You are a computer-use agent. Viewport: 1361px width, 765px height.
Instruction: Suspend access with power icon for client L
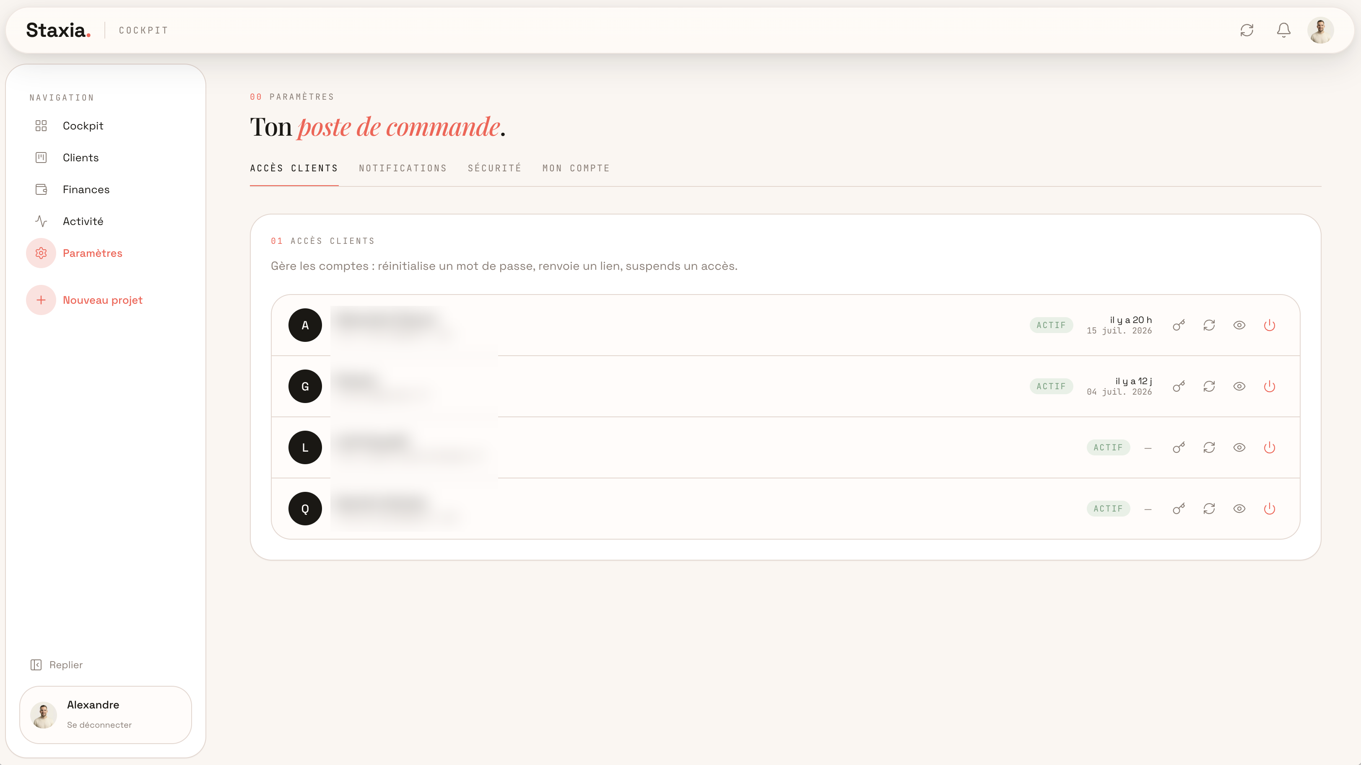pos(1269,448)
